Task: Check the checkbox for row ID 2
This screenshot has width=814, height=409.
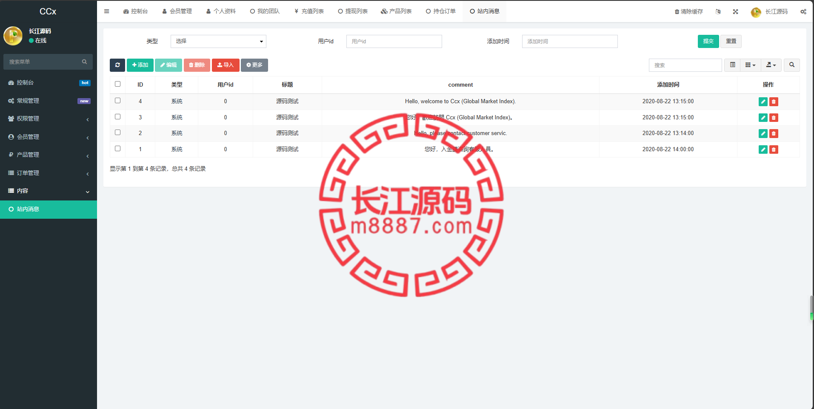Action: [118, 133]
